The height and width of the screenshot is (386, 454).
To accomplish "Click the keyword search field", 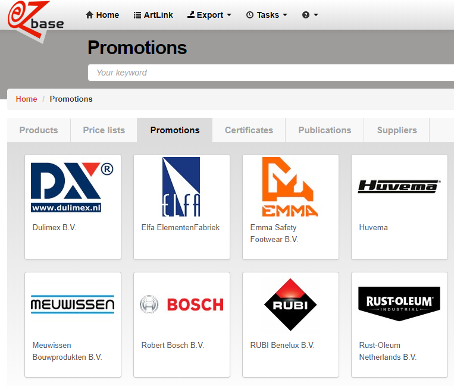I will point(271,73).
